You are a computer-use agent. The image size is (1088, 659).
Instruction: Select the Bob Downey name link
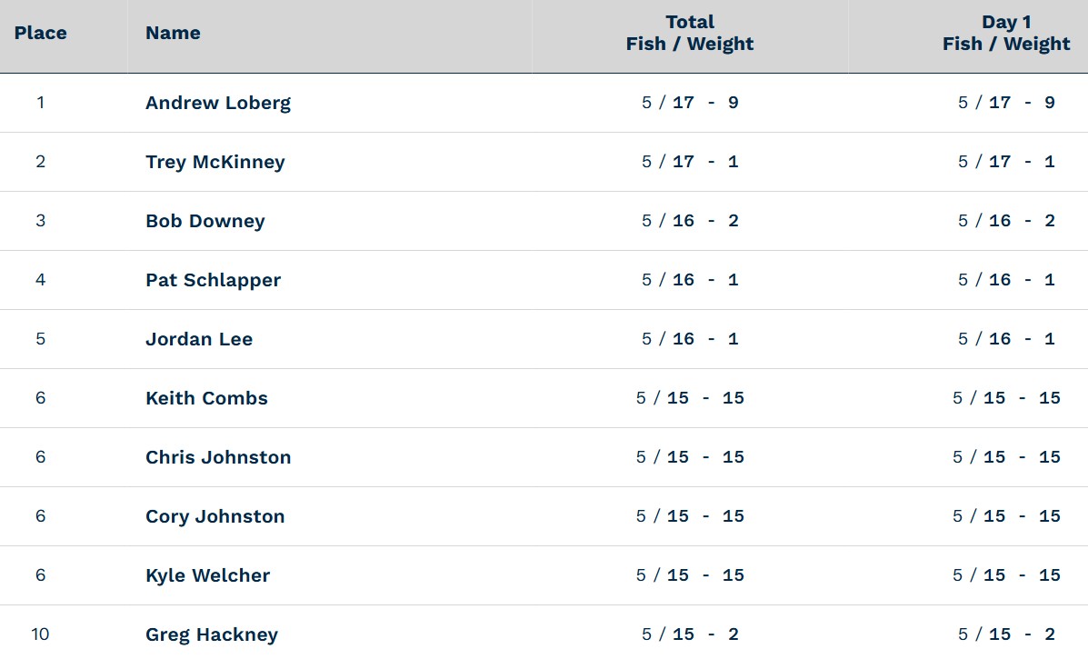(x=205, y=221)
